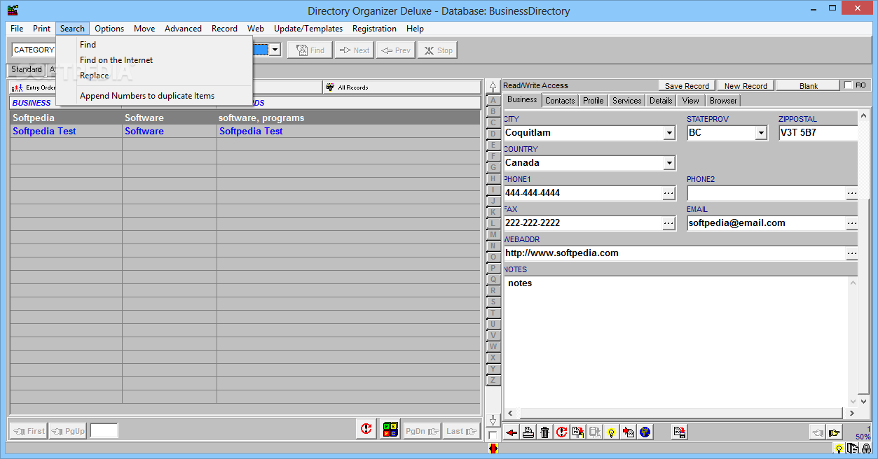Click the refresh icon below the record list
878x459 pixels.
click(366, 430)
